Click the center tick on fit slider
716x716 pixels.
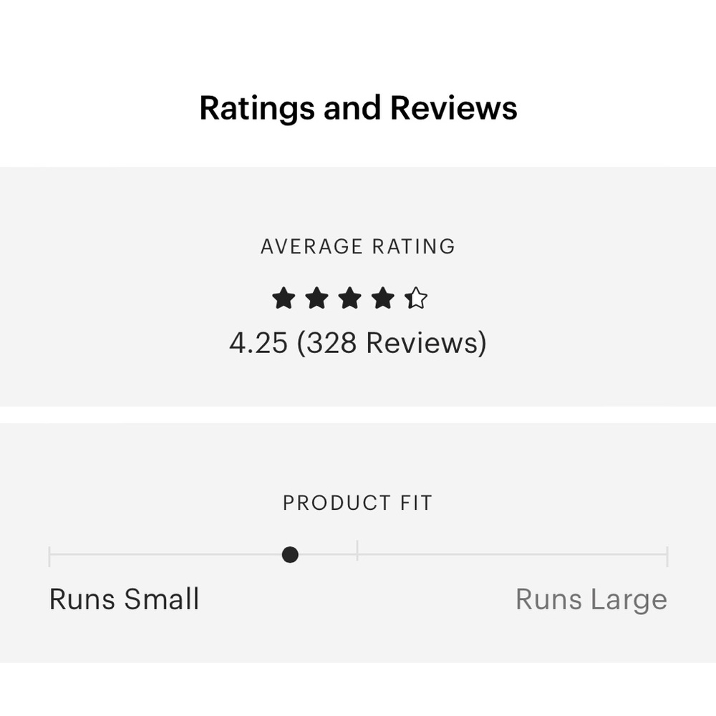pos(357,551)
